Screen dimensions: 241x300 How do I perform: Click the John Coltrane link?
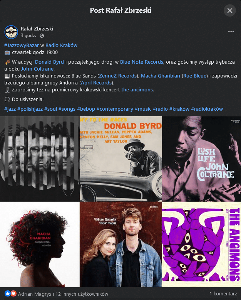37,69
